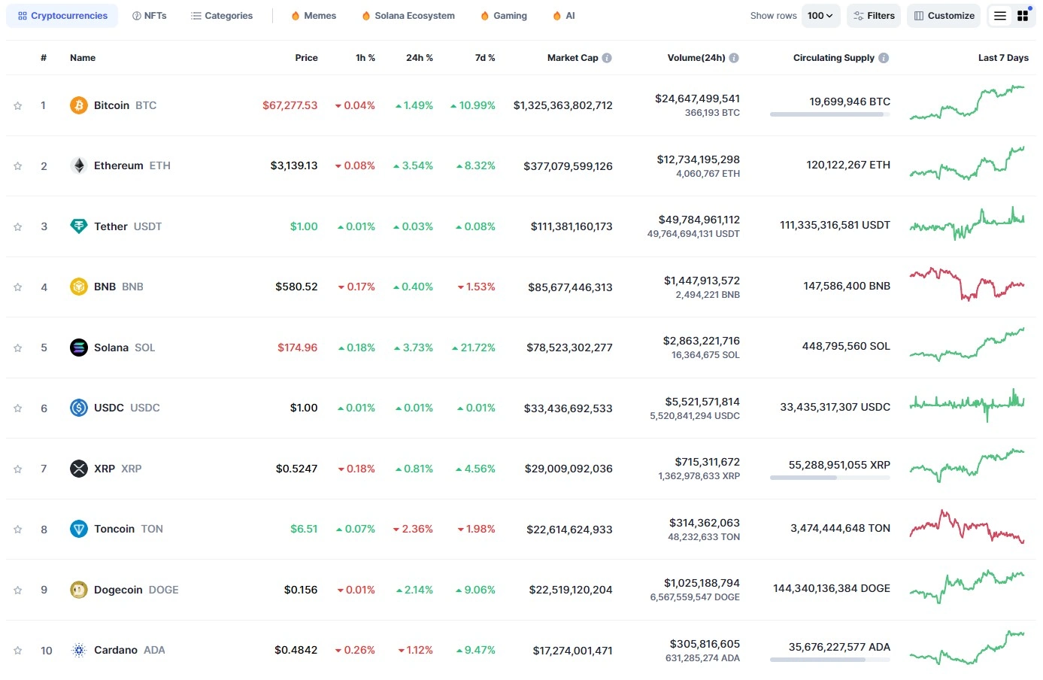This screenshot has width=1043, height=680.
Task: Select the Tether USDT logo icon
Action: [x=78, y=226]
